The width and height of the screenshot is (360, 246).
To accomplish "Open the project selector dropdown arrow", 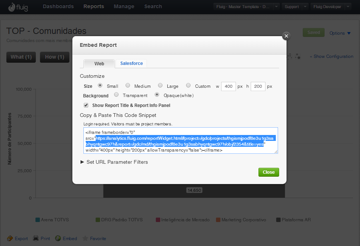I will tap(277, 7).
